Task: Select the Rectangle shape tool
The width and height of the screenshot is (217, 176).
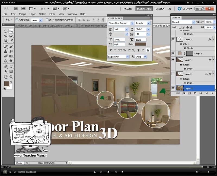Action: pos(11,71)
